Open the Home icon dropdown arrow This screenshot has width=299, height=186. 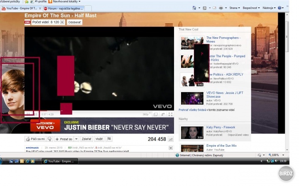point(199,8)
